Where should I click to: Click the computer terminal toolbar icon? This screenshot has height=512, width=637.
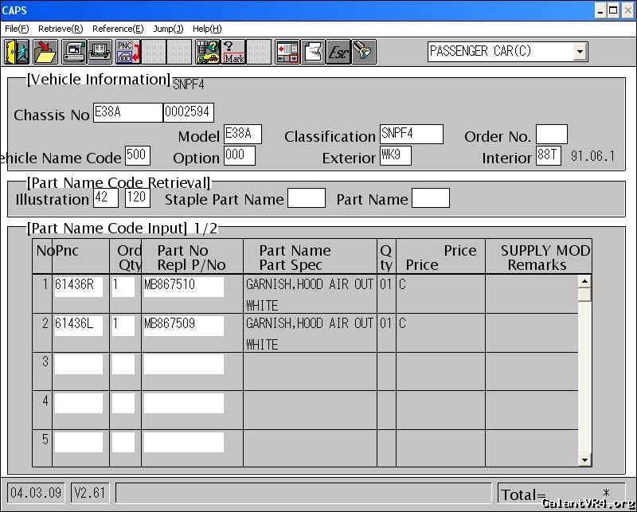[74, 52]
